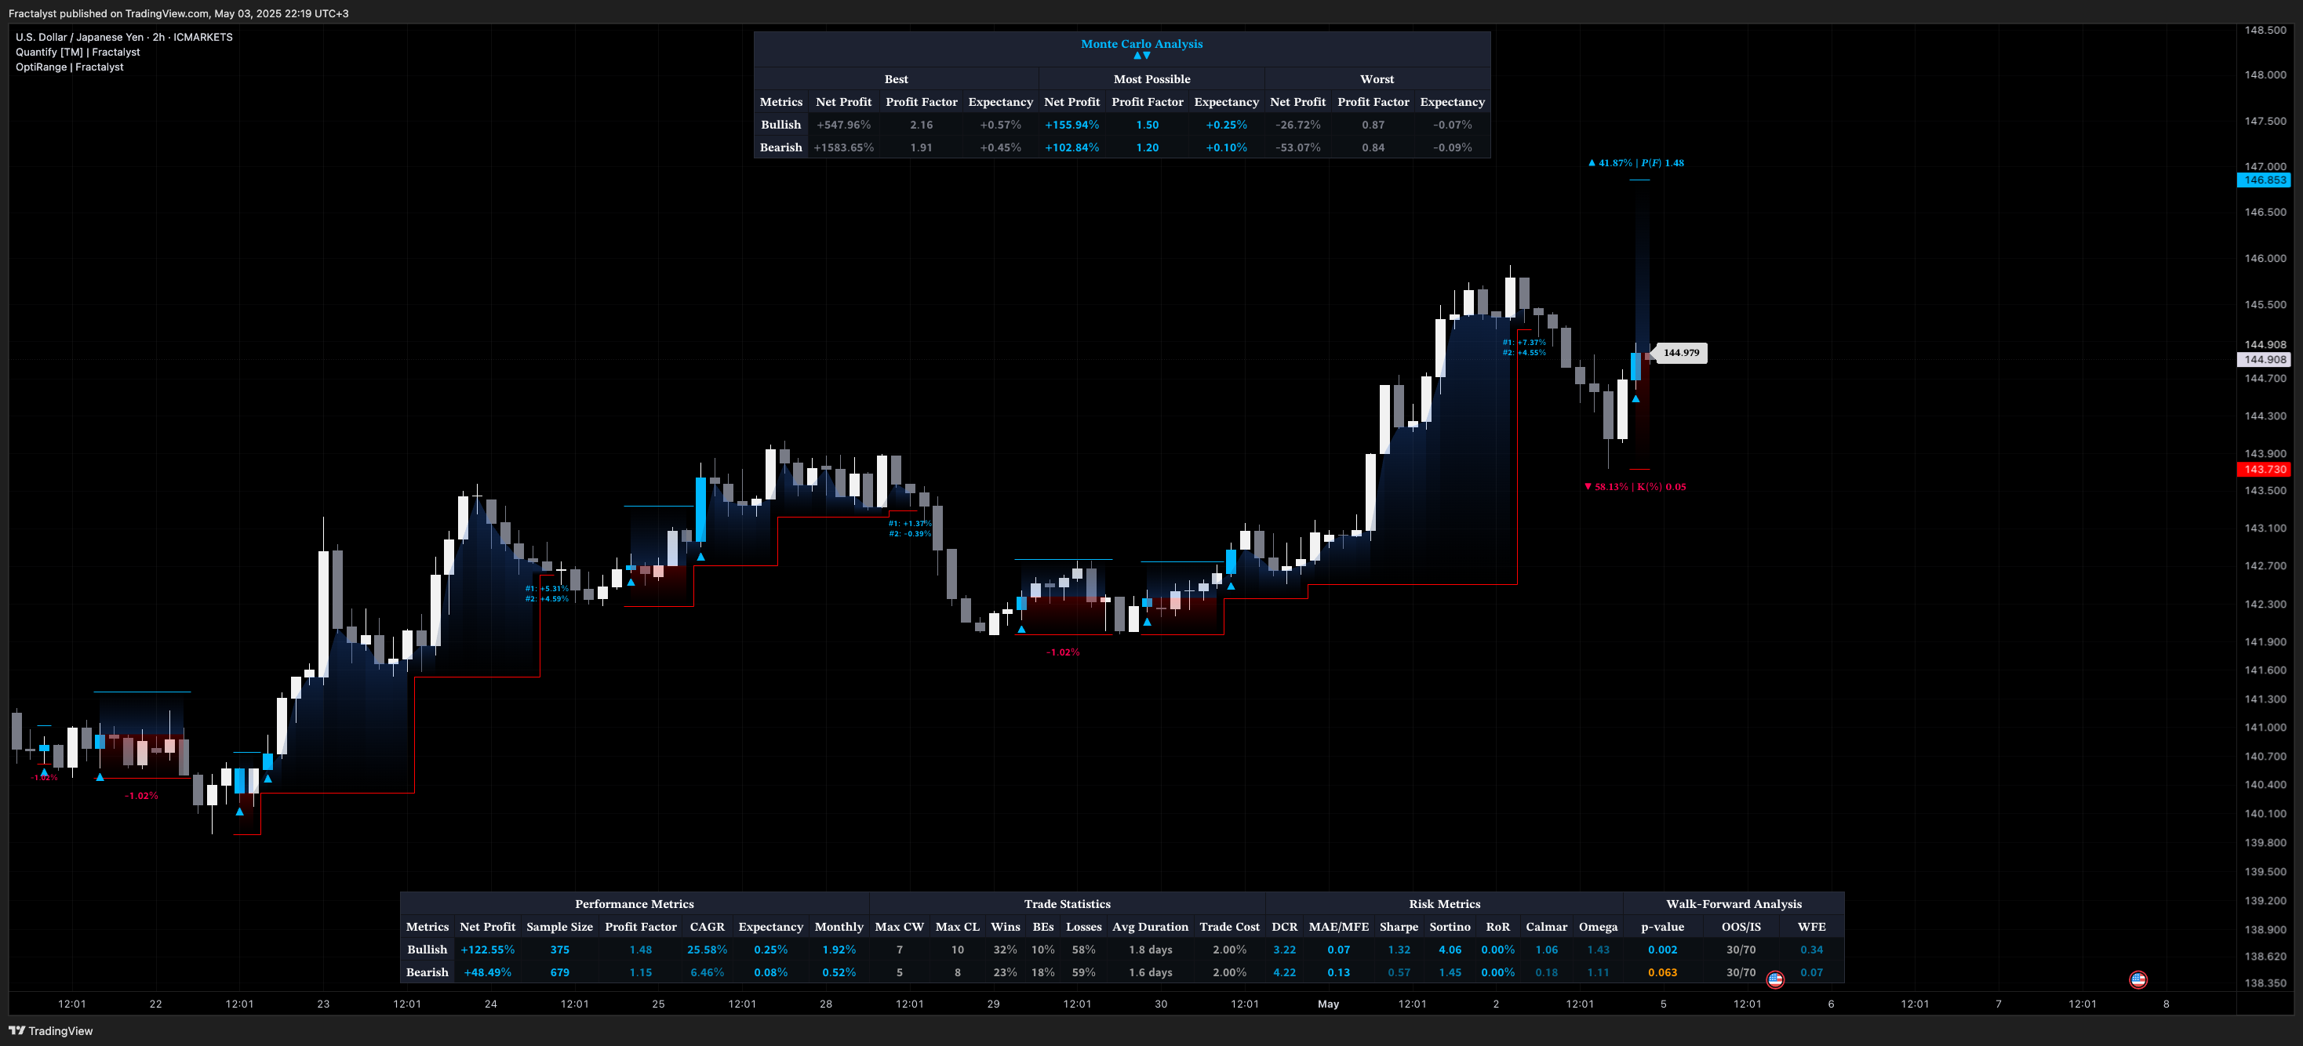This screenshot has width=2303, height=1046.
Task: Click 'Fractalyst published on TradingView.com' header text
Action: click(x=108, y=13)
